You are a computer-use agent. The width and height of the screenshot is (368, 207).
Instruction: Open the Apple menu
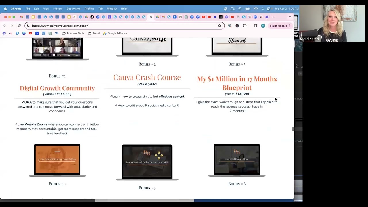5,9
